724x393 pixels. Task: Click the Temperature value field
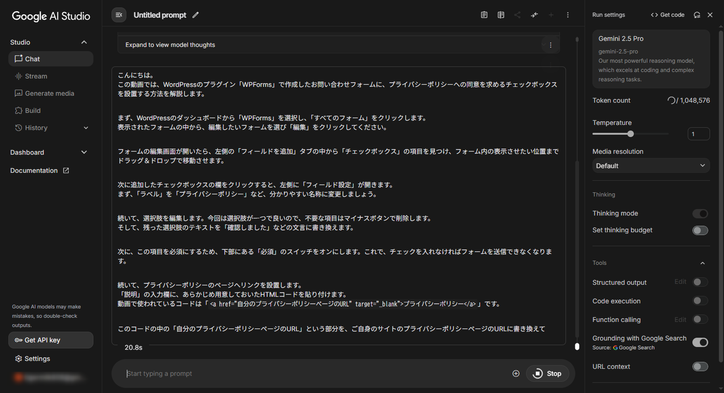pyautogui.click(x=698, y=134)
